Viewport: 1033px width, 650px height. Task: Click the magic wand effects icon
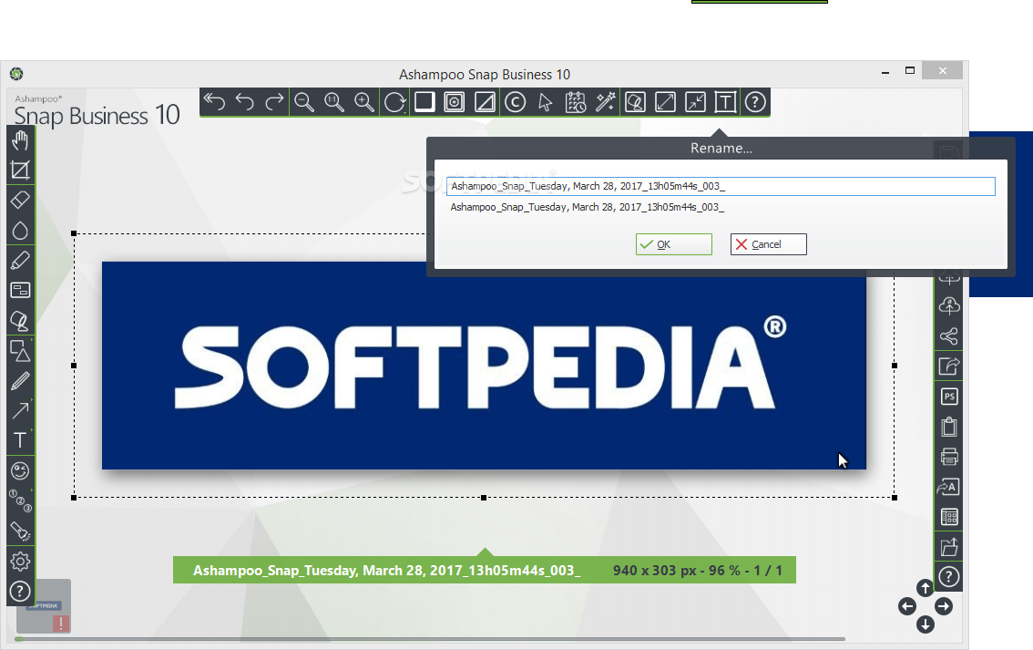coord(606,102)
